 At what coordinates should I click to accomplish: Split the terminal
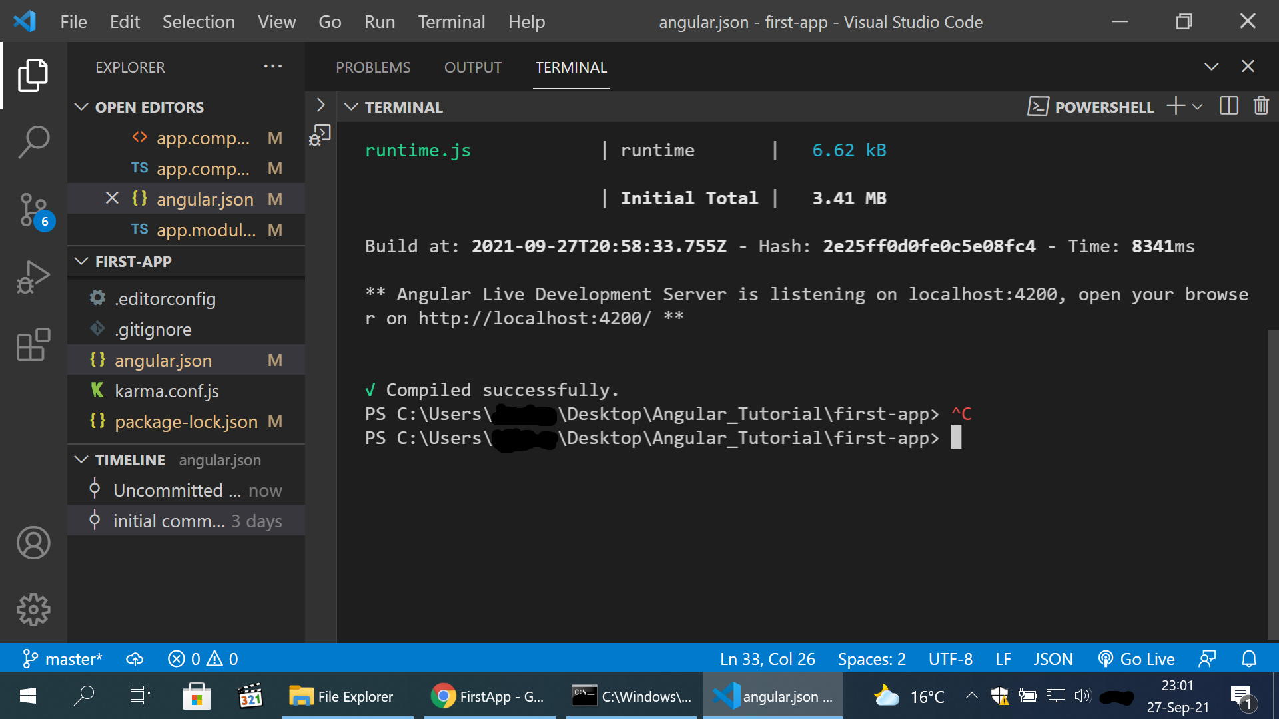click(x=1228, y=106)
